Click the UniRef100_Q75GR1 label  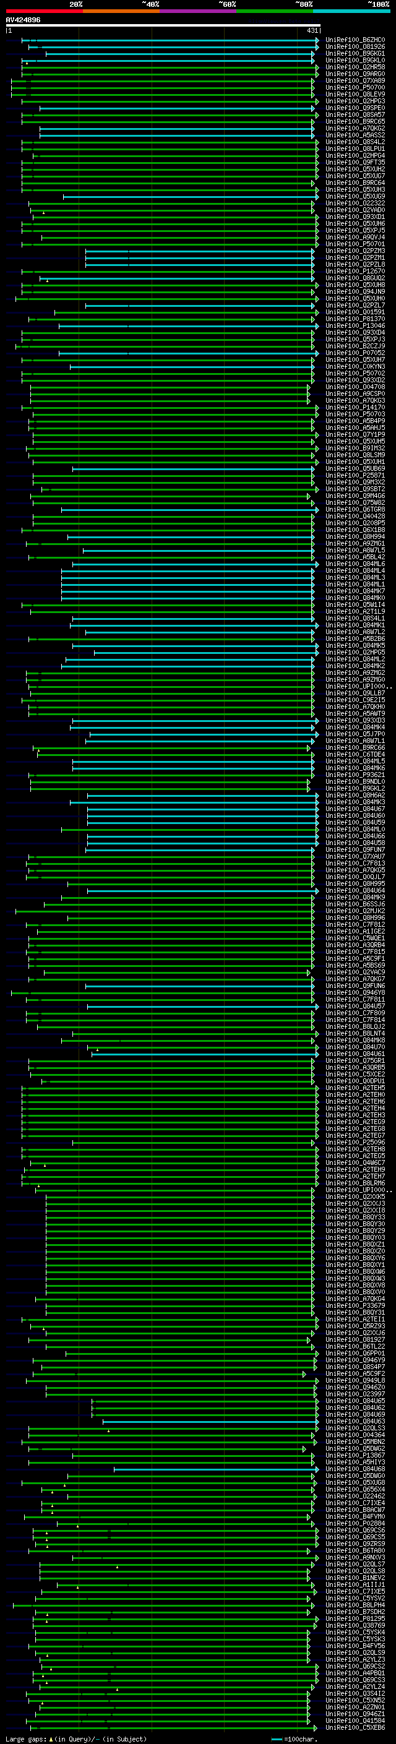[x=355, y=1060]
